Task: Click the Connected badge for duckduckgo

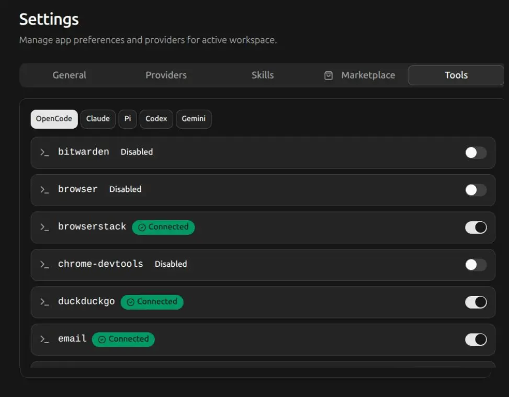Action: (152, 302)
